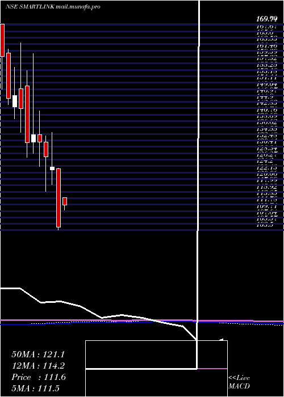This screenshot has height=397, width=284.
Task: Click the large red candle falling to 103.5
Action: tap(59, 198)
